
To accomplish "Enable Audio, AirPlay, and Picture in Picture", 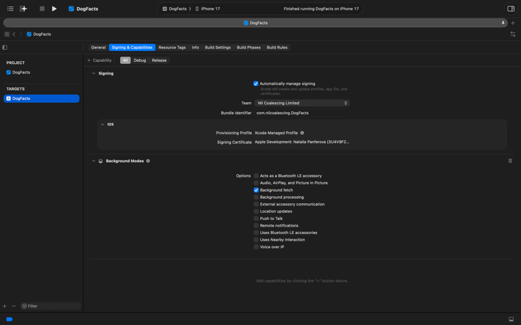I will [x=256, y=183].
